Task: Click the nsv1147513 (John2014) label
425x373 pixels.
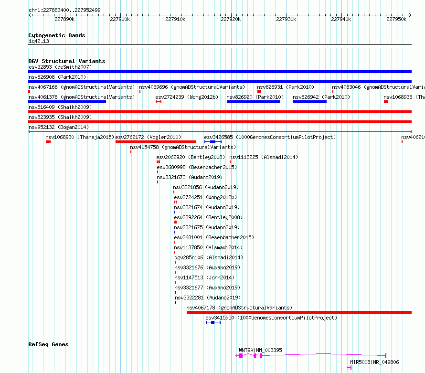Action: (204, 277)
